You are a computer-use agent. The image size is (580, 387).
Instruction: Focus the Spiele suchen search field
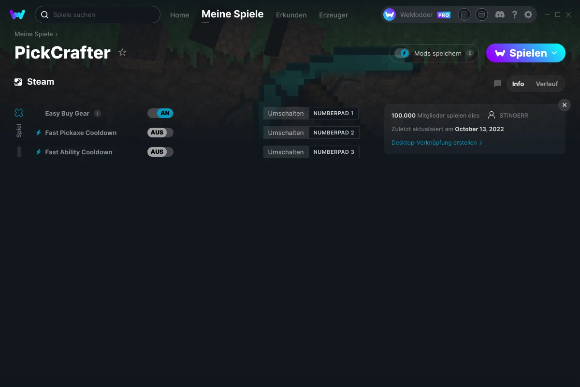98,15
